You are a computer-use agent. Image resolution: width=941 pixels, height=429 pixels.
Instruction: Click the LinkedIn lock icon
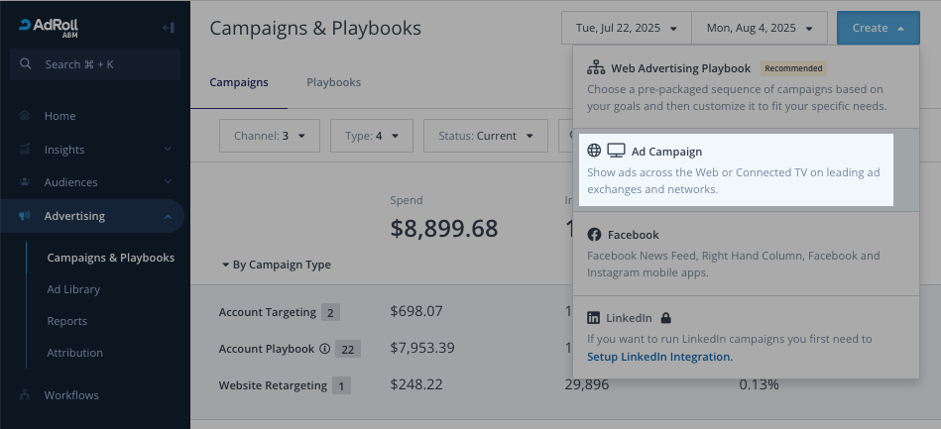pyautogui.click(x=666, y=318)
